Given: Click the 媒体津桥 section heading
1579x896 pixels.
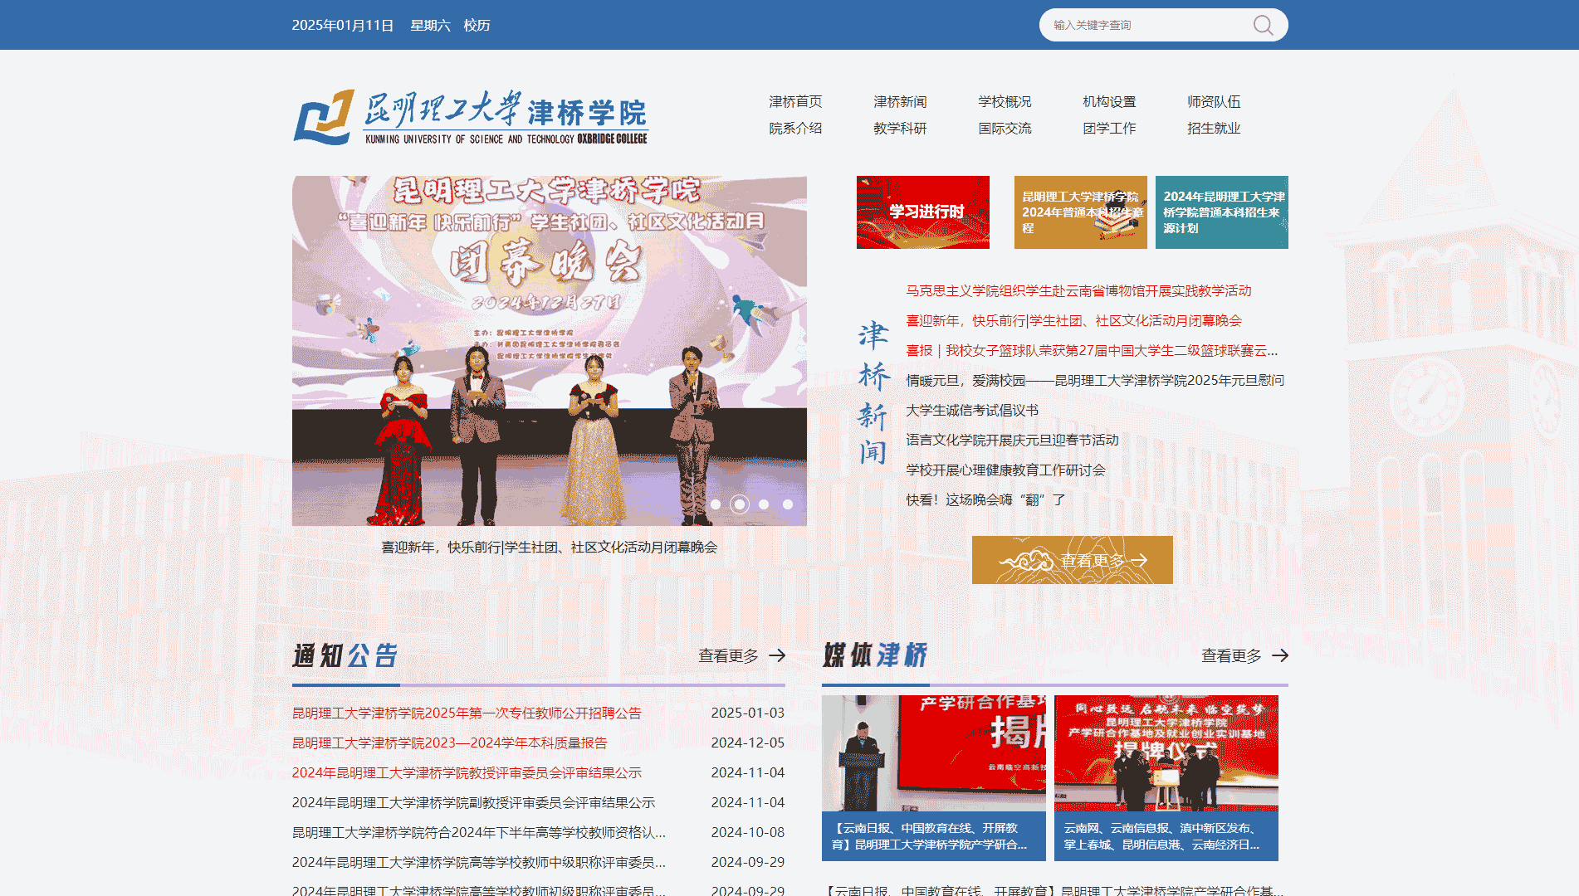Looking at the screenshot, I should [x=875, y=655].
